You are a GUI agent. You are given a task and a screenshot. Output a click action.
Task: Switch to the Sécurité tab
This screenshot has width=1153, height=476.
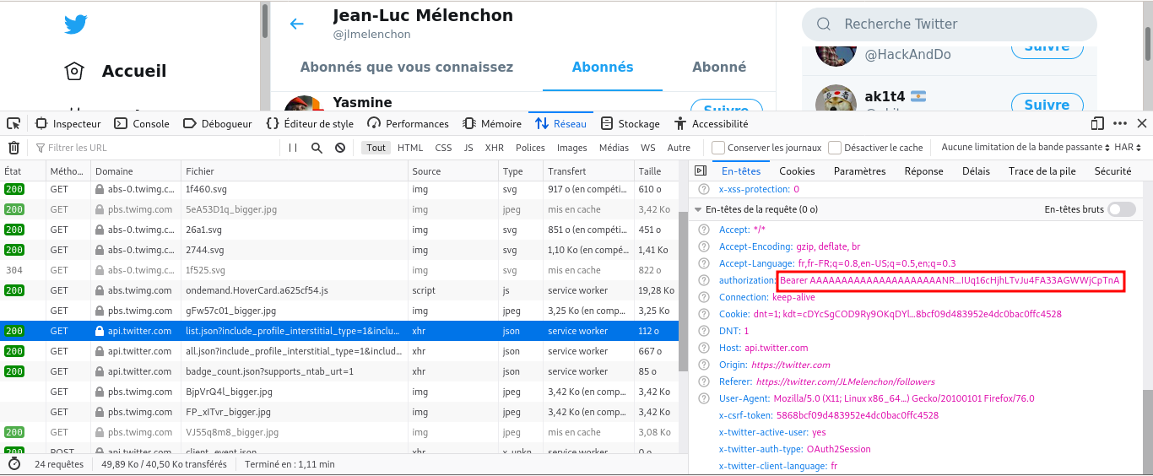1112,171
